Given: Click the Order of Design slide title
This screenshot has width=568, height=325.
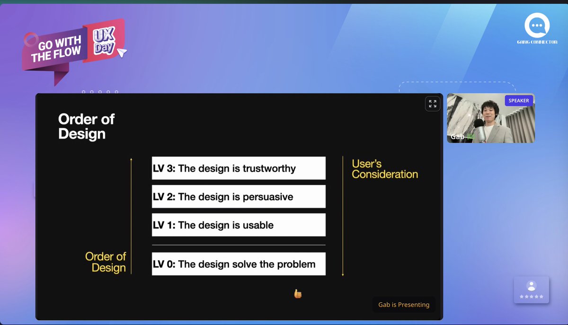Looking at the screenshot, I should coord(86,126).
